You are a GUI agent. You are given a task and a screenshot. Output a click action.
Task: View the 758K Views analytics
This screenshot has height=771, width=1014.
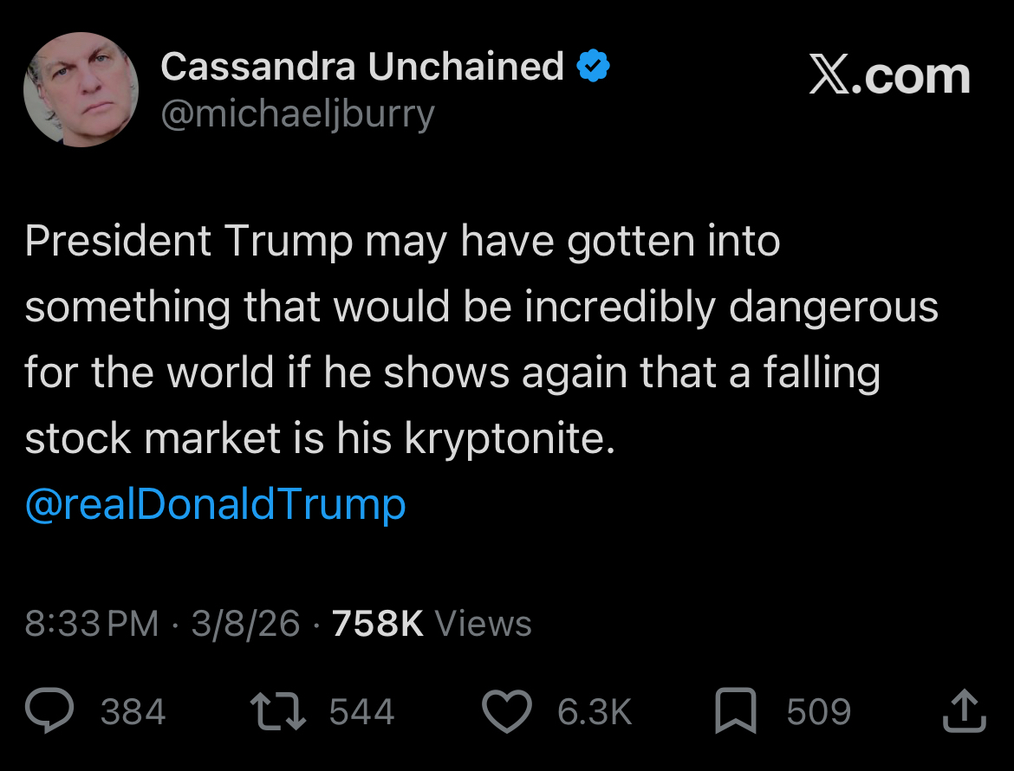pos(432,624)
